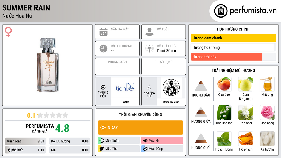
Task: Click the star badge icon above Thương hiệu
Action: point(103,87)
